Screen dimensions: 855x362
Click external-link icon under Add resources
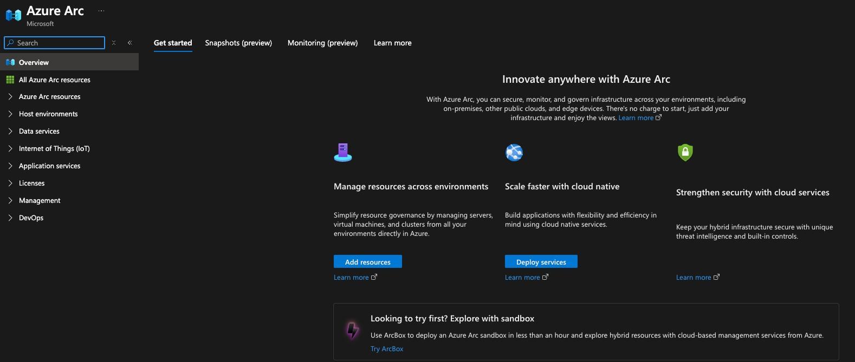(374, 277)
